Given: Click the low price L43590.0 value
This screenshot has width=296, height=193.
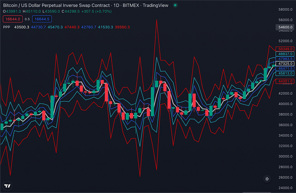Looking at the screenshot, I should pos(51,11).
